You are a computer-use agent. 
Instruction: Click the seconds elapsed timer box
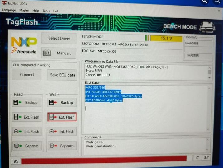pos(206,157)
